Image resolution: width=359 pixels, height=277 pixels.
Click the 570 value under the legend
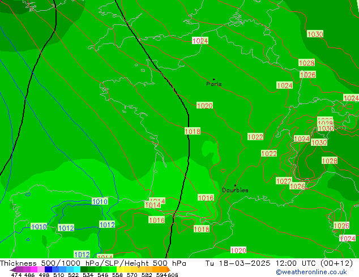[x=132, y=275]
